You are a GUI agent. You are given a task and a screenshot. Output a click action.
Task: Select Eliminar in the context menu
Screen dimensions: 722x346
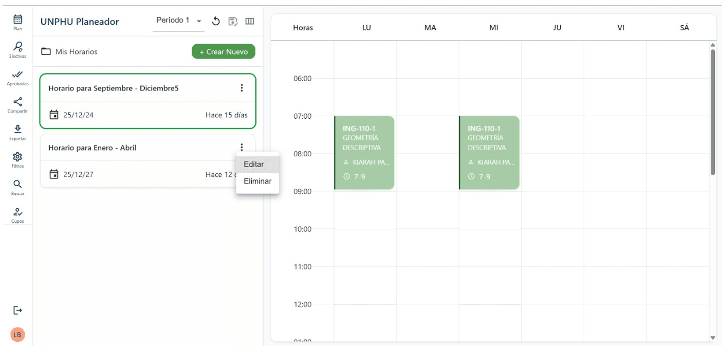(x=257, y=181)
